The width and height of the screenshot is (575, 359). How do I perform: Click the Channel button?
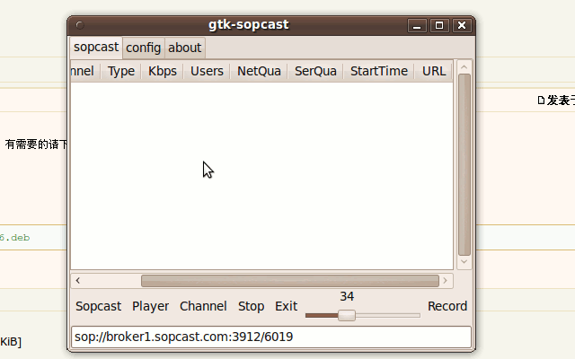[203, 306]
